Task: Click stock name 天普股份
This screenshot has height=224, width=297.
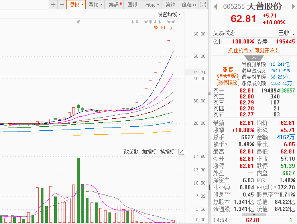Action: [264, 6]
